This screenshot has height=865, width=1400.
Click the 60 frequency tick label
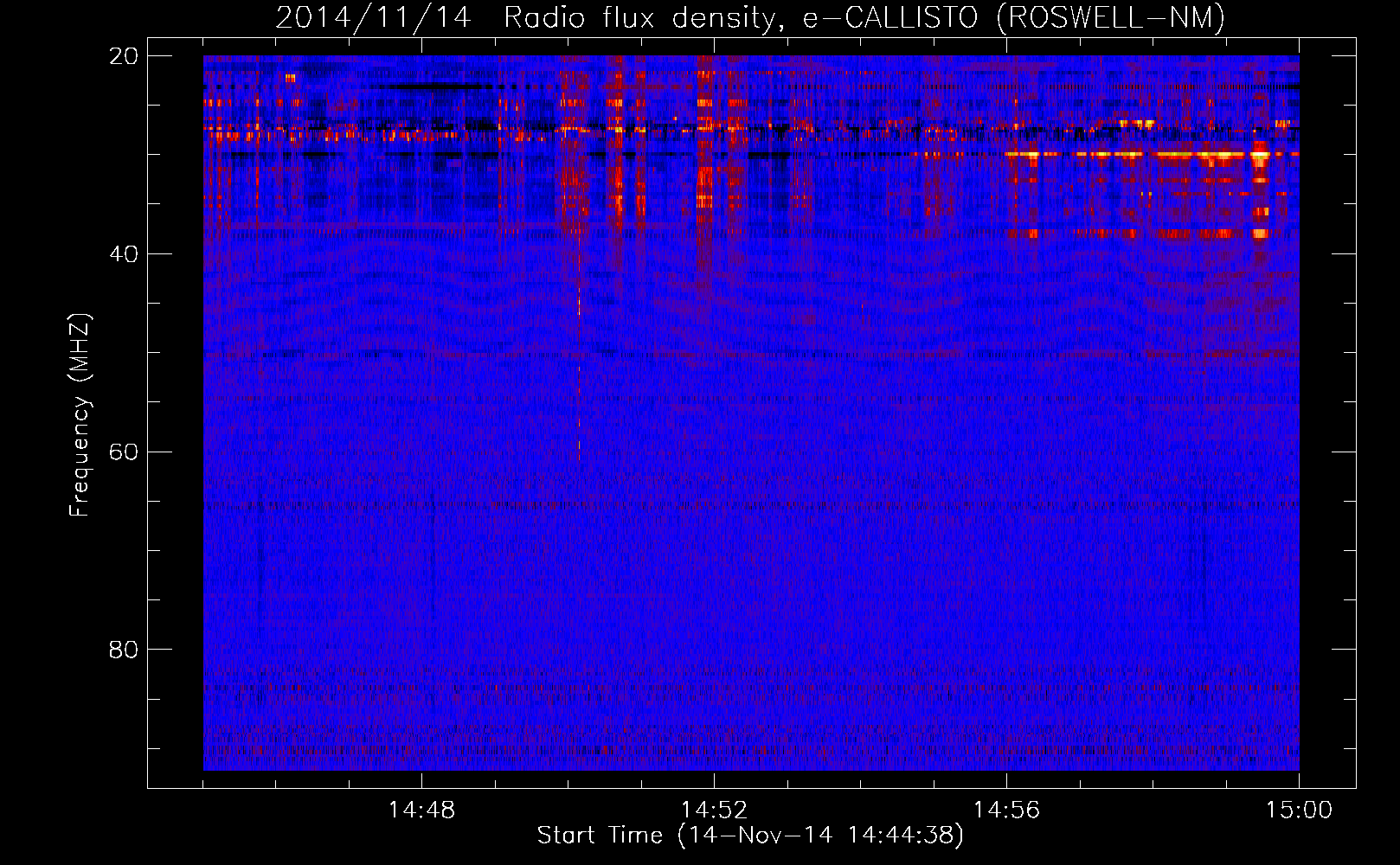123,452
